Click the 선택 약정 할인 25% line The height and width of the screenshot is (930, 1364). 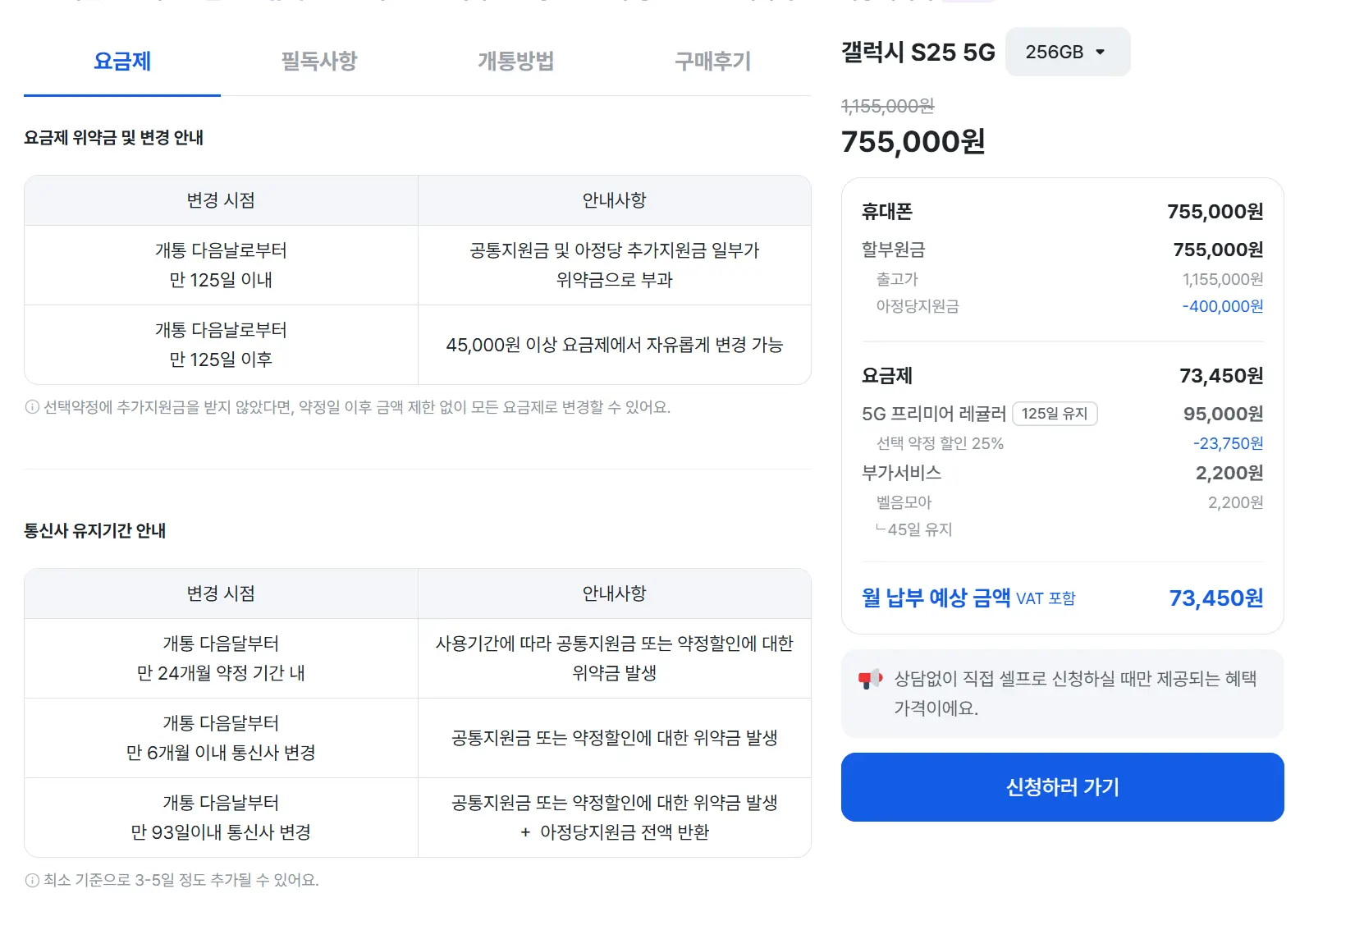click(940, 443)
